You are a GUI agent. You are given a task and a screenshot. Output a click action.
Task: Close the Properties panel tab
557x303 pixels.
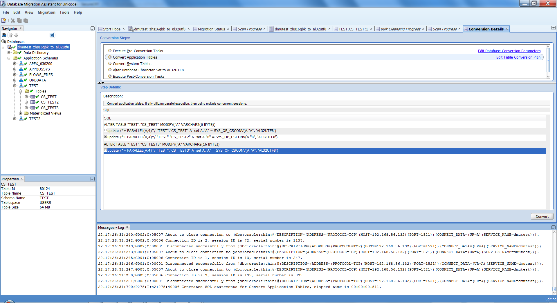click(22, 179)
